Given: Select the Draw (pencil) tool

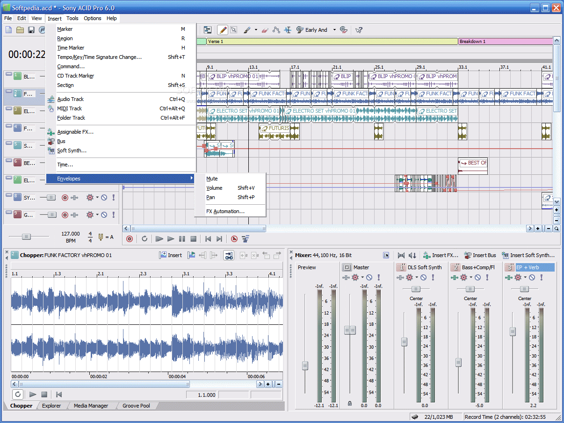Looking at the screenshot, I should (222, 30).
